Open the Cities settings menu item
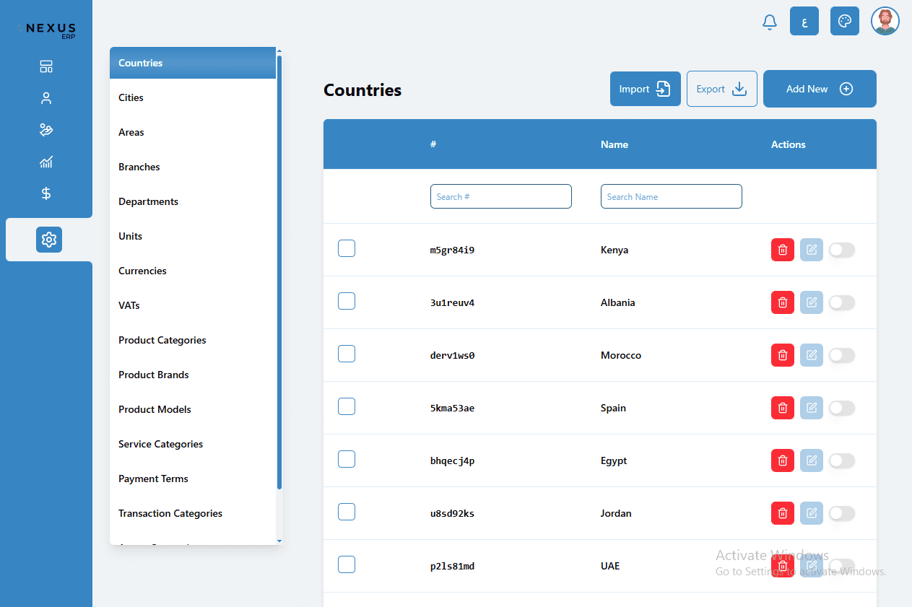 coord(131,97)
